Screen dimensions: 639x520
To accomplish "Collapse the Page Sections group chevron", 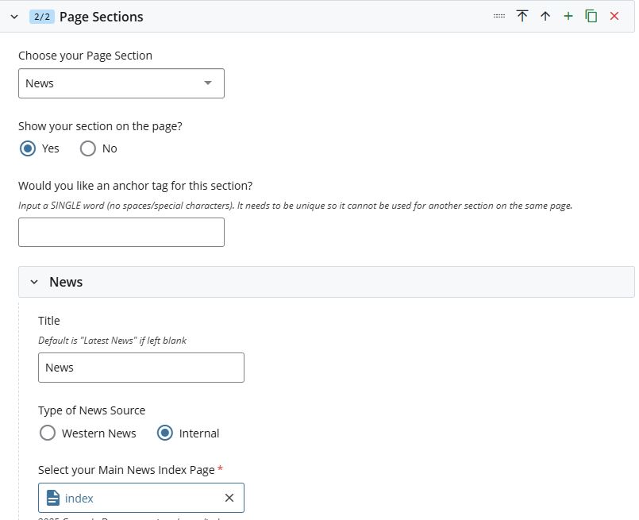I will click(14, 17).
